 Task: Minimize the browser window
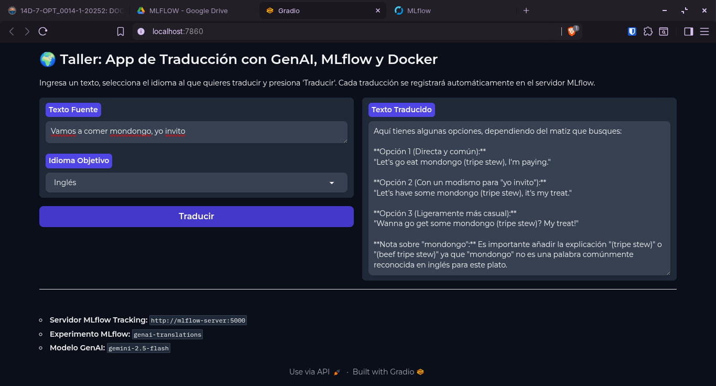pyautogui.click(x=665, y=10)
